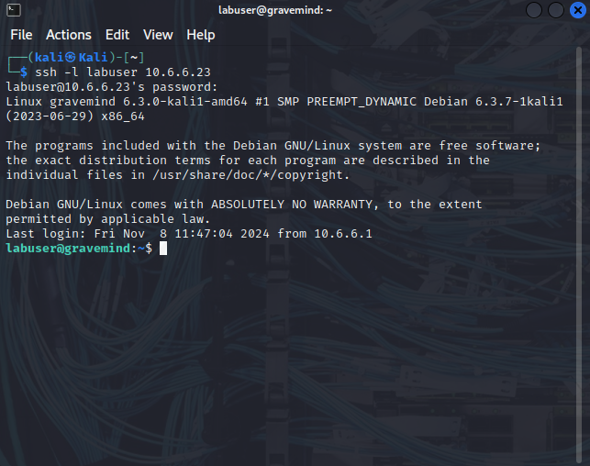Click the green labuser@gravemind prompt
Image resolution: width=590 pixels, height=466 pixels.
click(68, 249)
